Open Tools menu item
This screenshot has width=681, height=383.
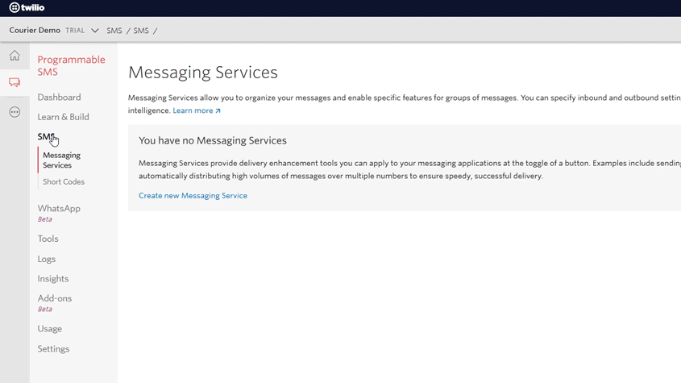tap(48, 239)
